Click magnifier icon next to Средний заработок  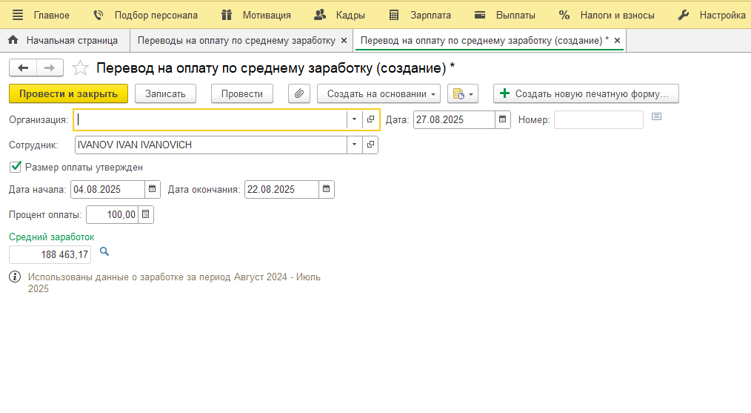(104, 252)
